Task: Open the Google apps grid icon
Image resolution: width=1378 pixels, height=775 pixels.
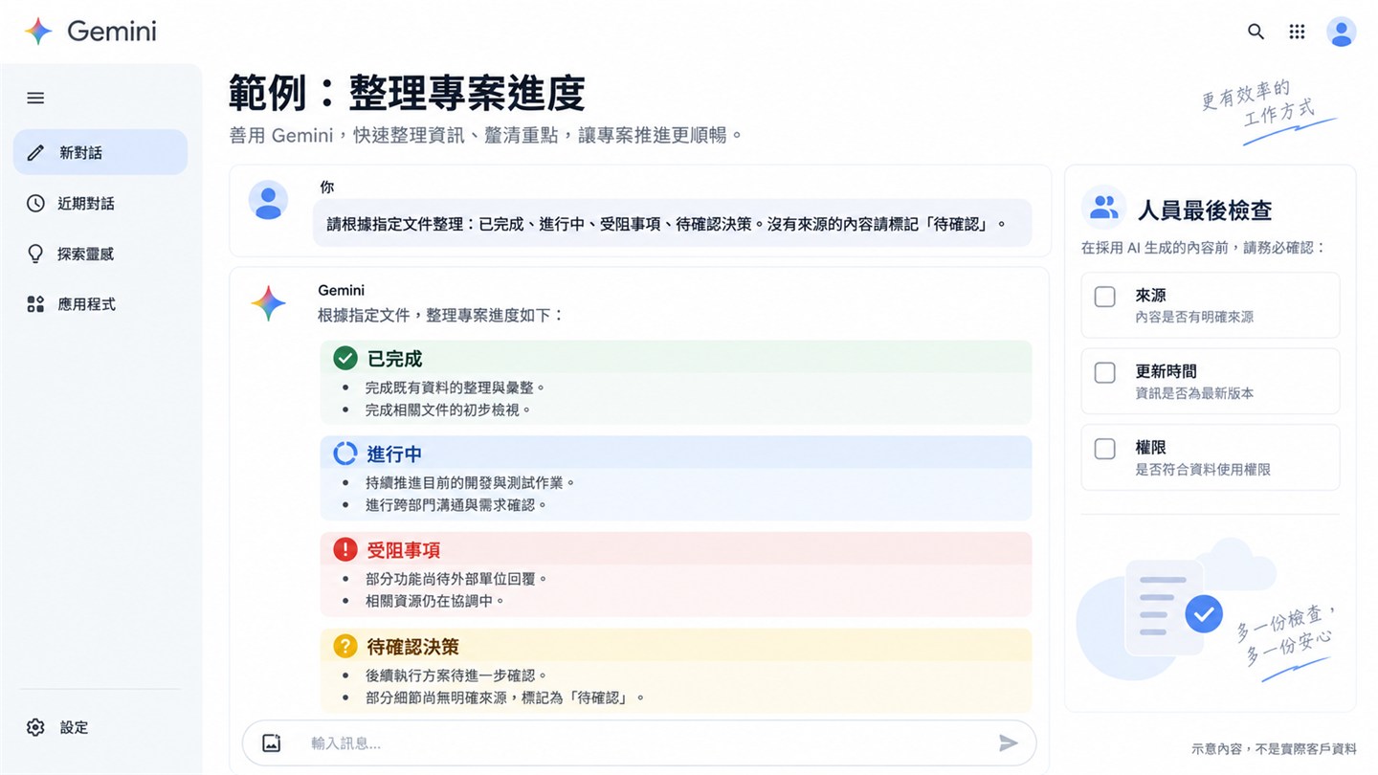Action: pyautogui.click(x=1297, y=32)
